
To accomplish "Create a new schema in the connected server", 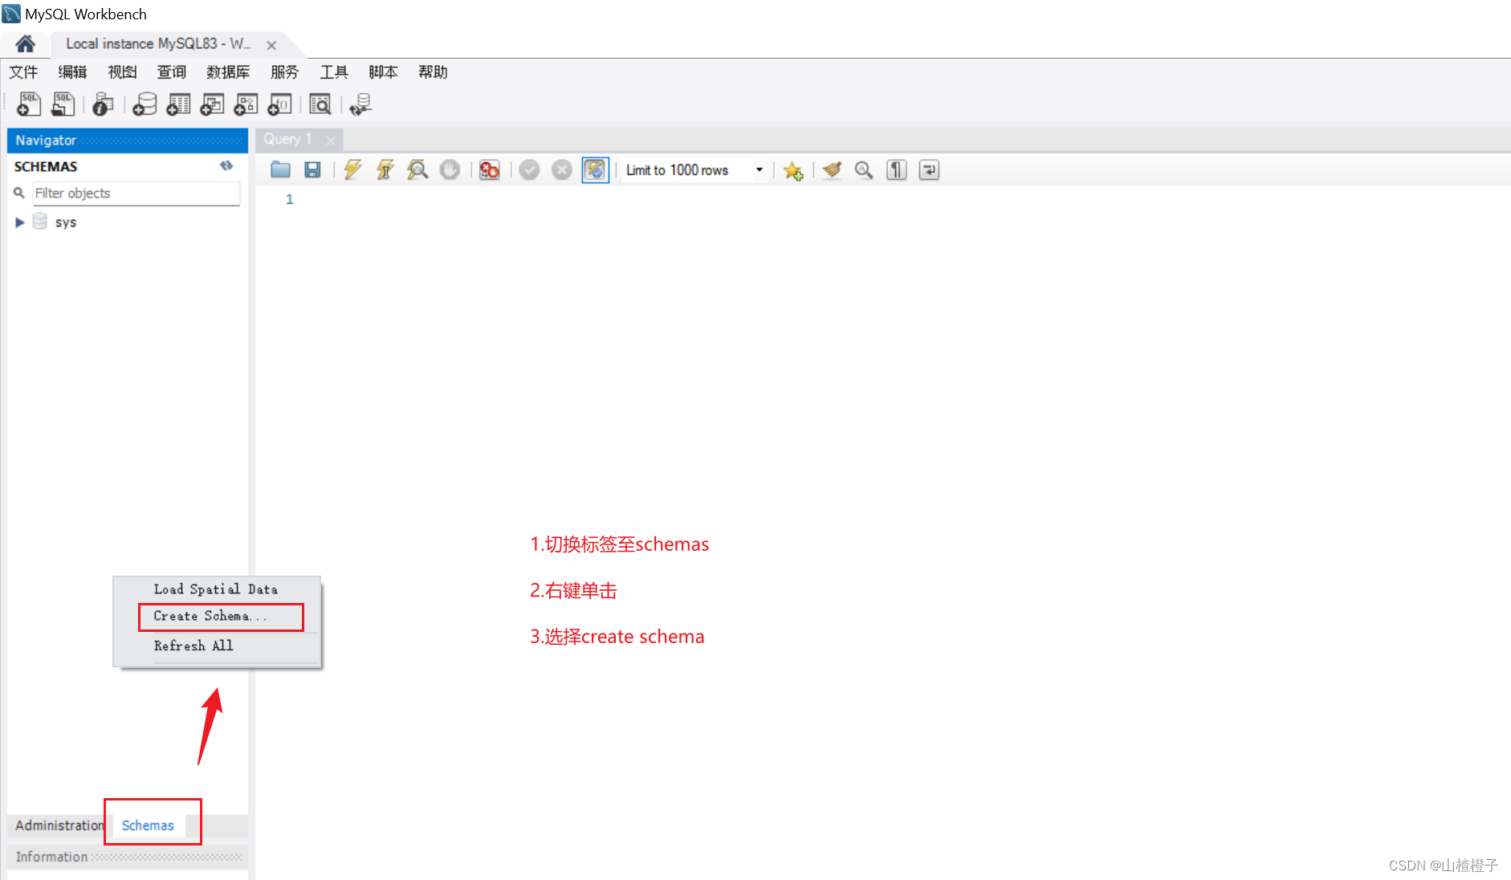I will pyautogui.click(x=144, y=104).
